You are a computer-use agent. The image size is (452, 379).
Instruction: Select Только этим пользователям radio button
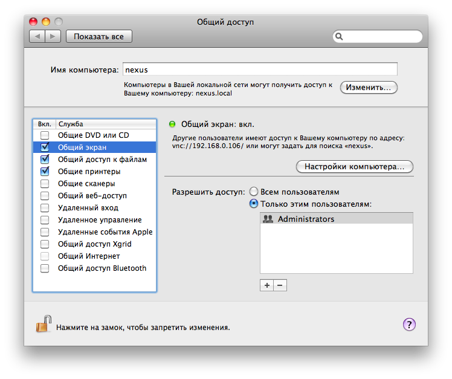tap(254, 204)
